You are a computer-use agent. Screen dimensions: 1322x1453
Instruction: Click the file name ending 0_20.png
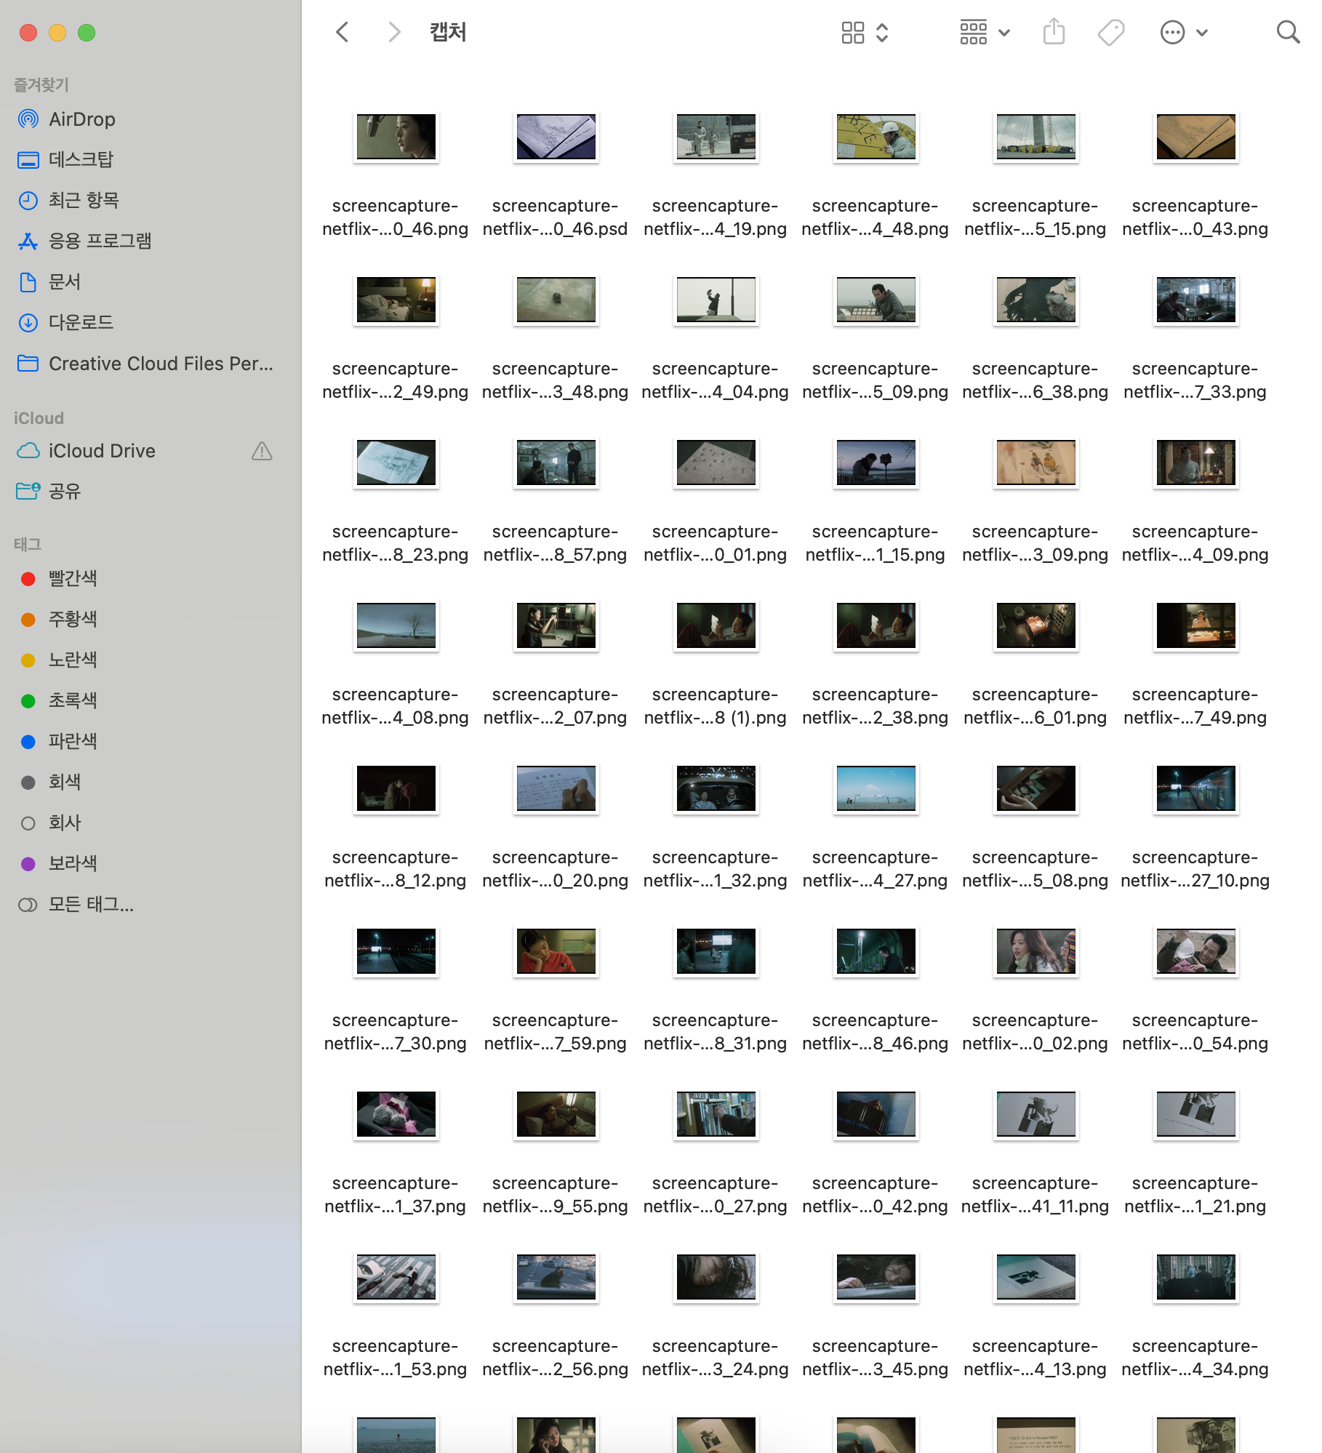click(556, 869)
